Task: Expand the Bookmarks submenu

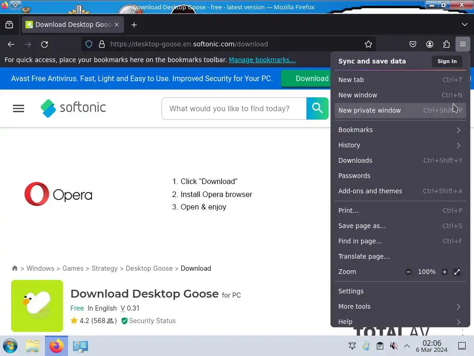Action: (400, 130)
